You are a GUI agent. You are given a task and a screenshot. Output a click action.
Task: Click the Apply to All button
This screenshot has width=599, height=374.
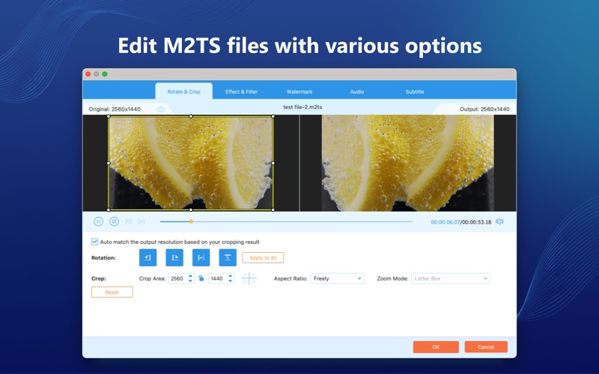pos(263,257)
